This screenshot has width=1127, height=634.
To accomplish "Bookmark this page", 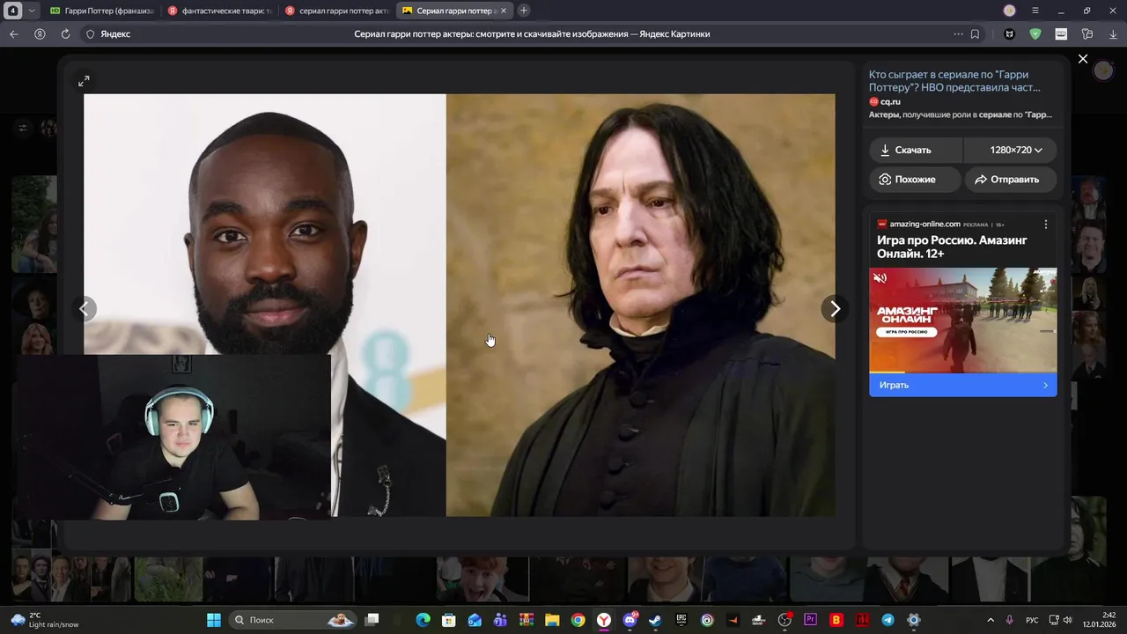I will click(x=975, y=34).
